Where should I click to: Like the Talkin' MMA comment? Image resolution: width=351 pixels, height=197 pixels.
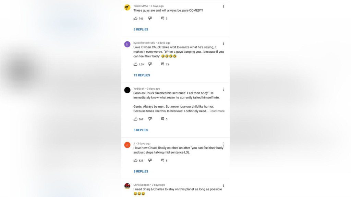pyautogui.click(x=135, y=18)
